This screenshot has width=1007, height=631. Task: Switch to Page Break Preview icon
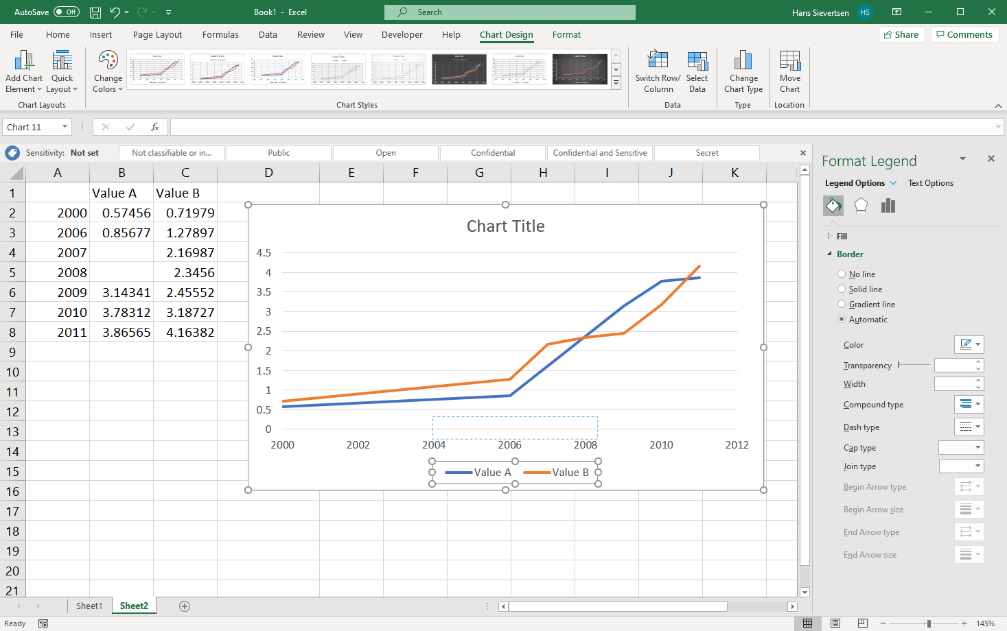click(863, 623)
